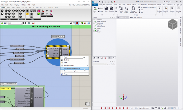Image resolution: width=183 pixels, height=110 pixels.
Task: Open the Tekla Settings dropdown button
Action: click(159, 10)
